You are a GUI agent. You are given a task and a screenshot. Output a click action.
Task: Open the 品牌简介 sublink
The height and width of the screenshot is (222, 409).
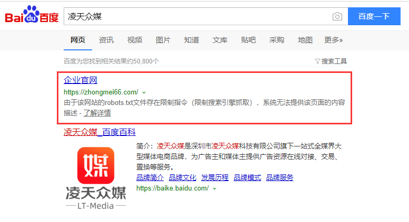click(150, 178)
